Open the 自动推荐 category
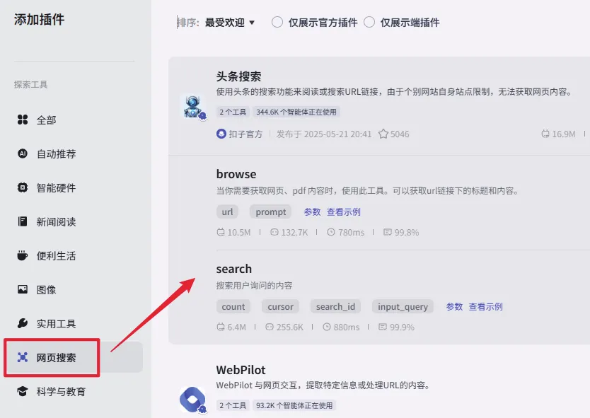590x418 pixels. (x=56, y=154)
